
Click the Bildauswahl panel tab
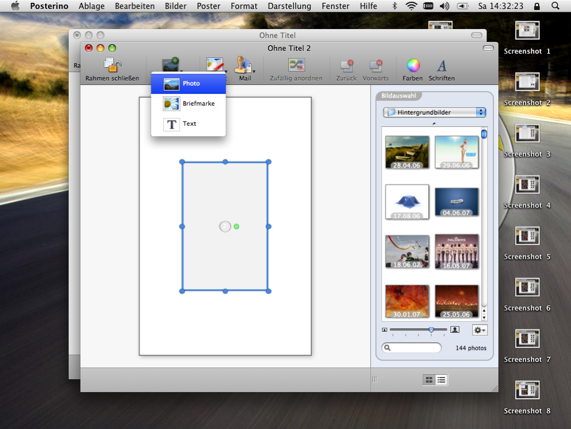tap(399, 96)
